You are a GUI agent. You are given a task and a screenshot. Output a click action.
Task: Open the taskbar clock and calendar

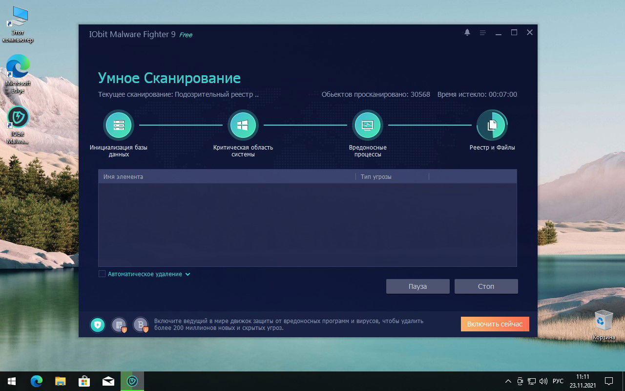[583, 381]
